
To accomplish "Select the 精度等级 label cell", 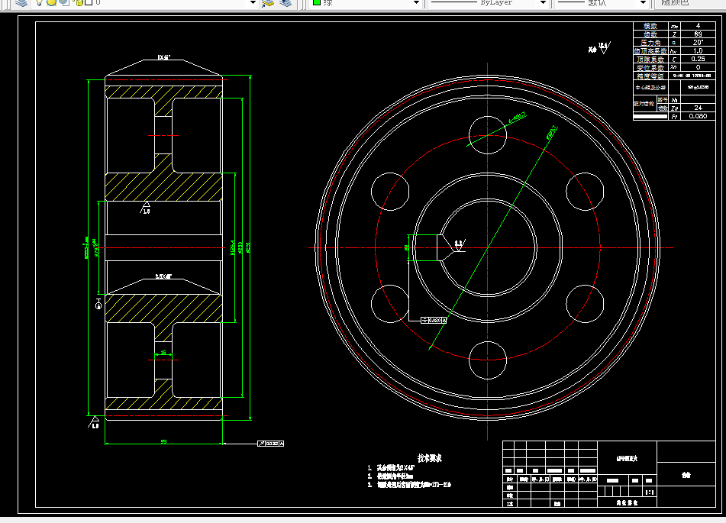I will pos(650,76).
